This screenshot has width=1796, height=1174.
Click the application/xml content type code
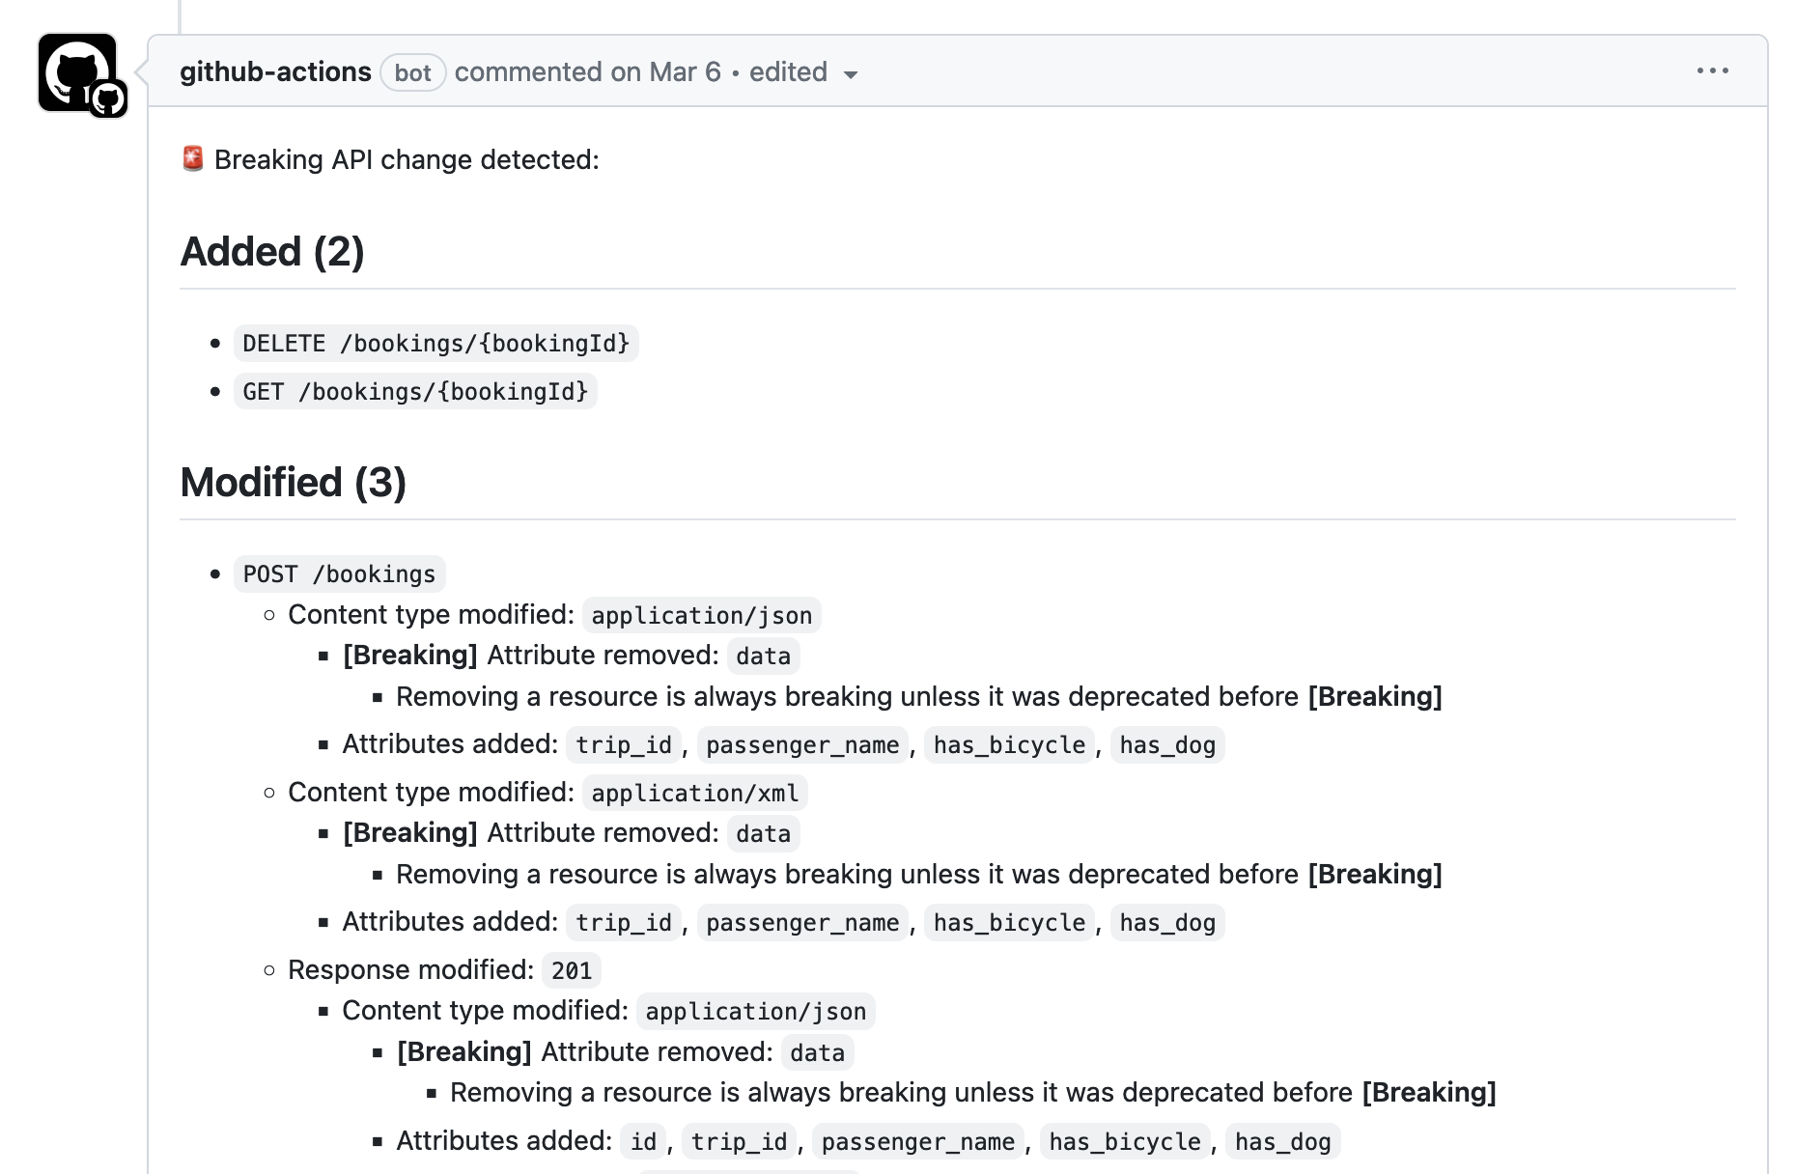point(694,794)
